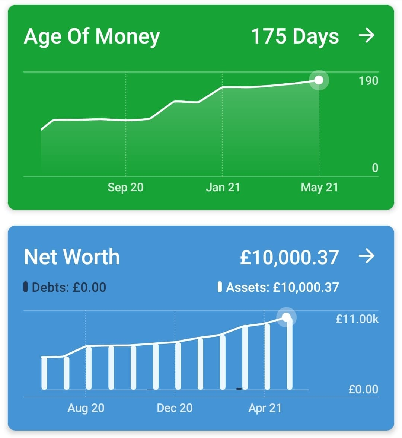Tap the 175 Days value
This screenshot has width=402, height=438.
tap(295, 36)
